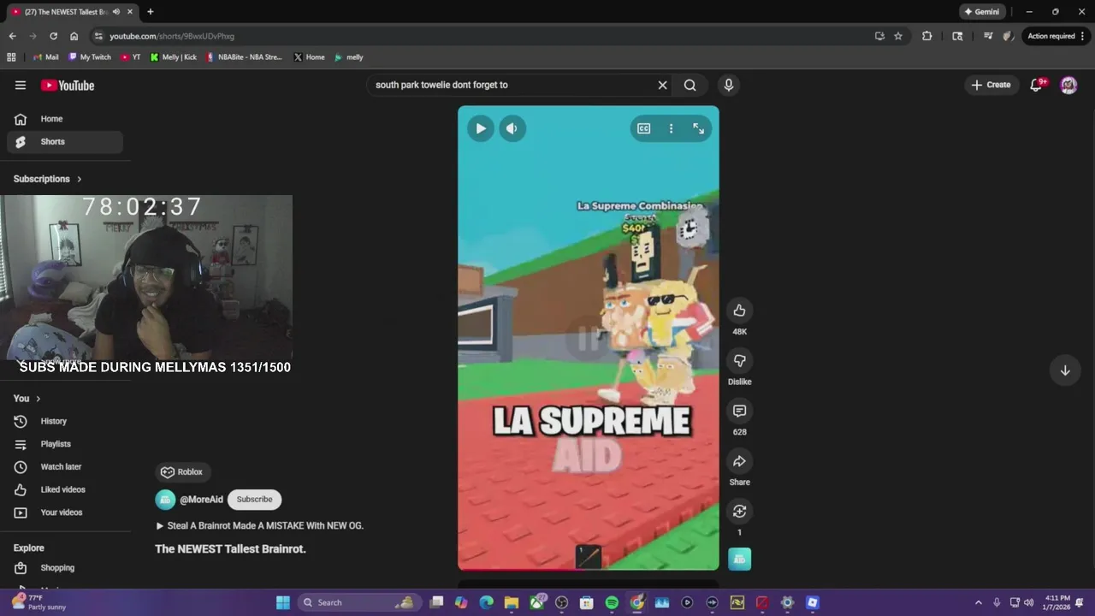
Task: Open the Roblox game tag chip
Action: pos(182,472)
